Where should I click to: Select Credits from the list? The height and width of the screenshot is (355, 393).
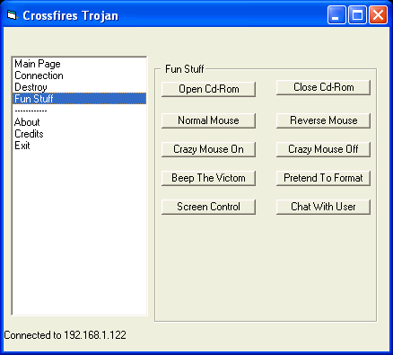click(x=79, y=134)
